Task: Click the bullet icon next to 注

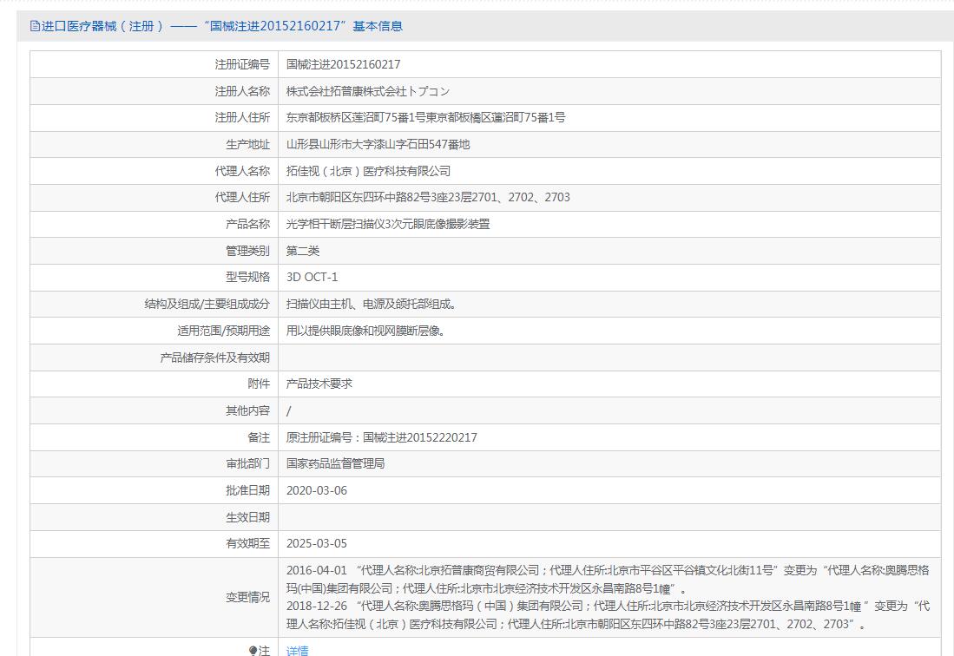Action: coord(253,651)
